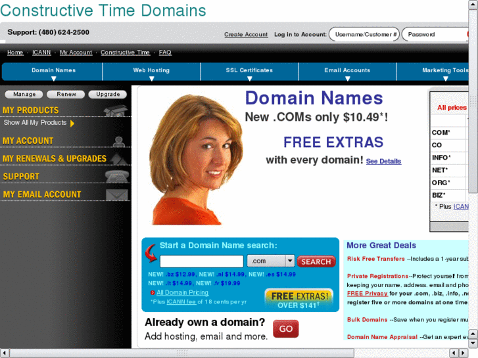Click the CO row in price table
478x358 pixels.
pyautogui.click(x=449, y=145)
